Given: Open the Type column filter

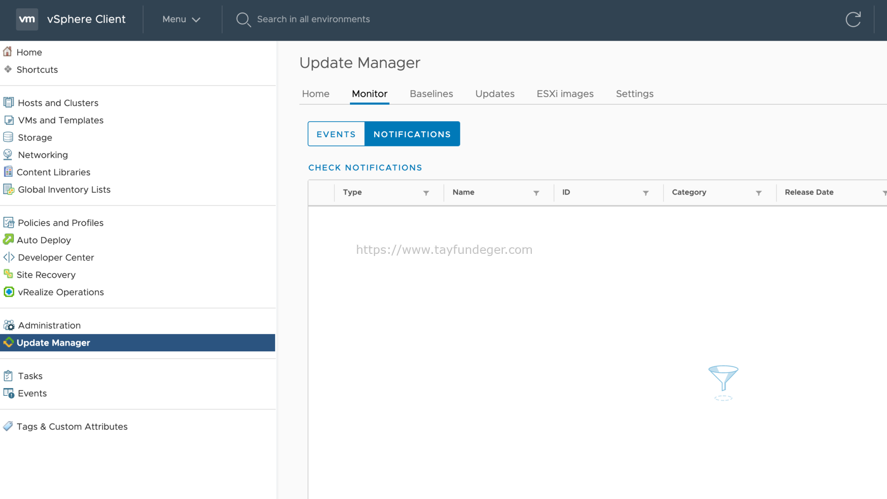Looking at the screenshot, I should 427,193.
